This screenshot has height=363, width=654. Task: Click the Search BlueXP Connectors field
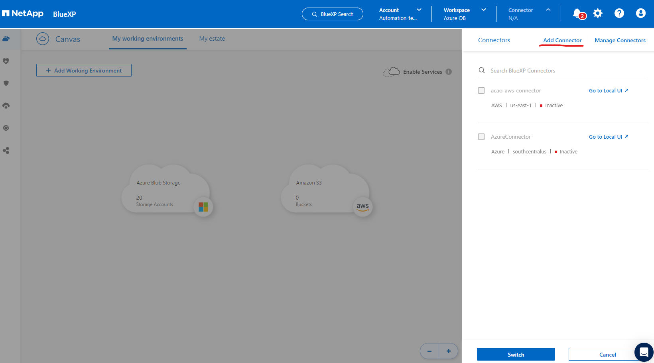(562, 71)
